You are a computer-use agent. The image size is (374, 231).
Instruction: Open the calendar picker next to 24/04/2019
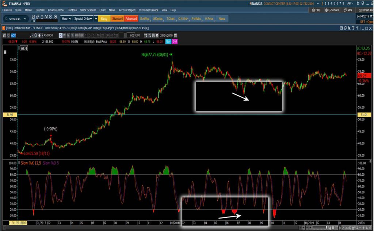(x=175, y=35)
